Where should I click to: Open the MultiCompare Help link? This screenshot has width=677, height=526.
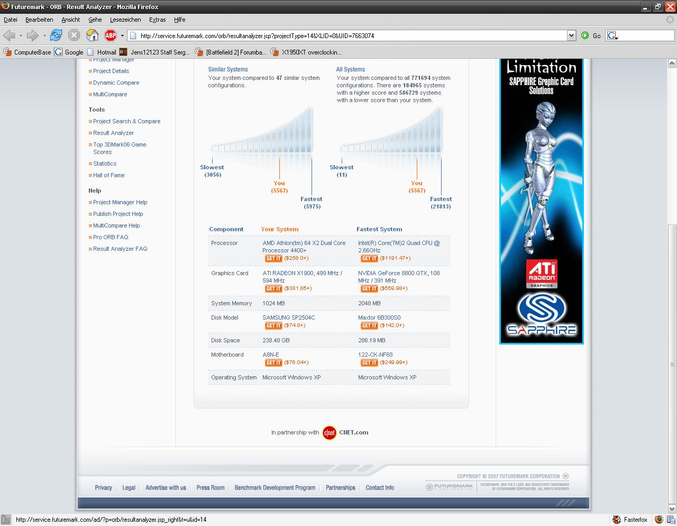pos(116,225)
